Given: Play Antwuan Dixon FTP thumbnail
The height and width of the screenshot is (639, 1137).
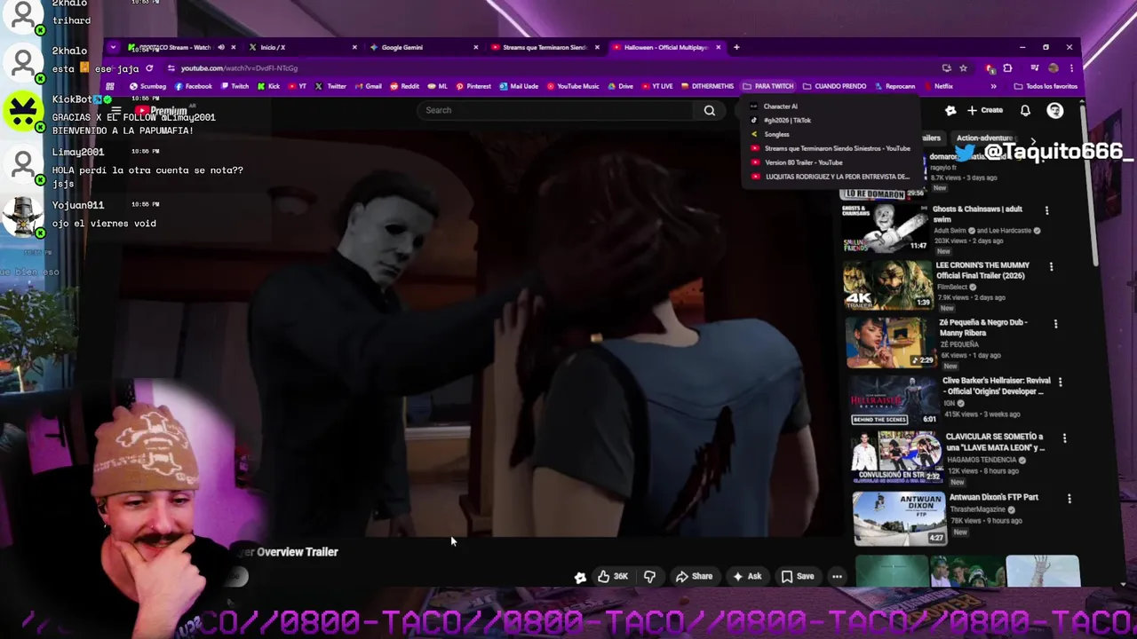Looking at the screenshot, I should (899, 518).
